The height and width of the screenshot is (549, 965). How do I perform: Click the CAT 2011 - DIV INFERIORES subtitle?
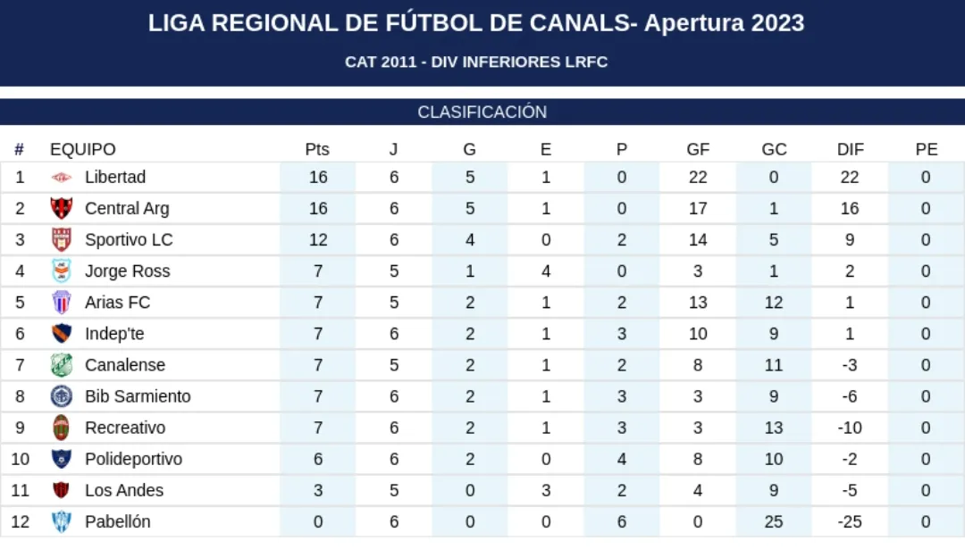coord(476,62)
